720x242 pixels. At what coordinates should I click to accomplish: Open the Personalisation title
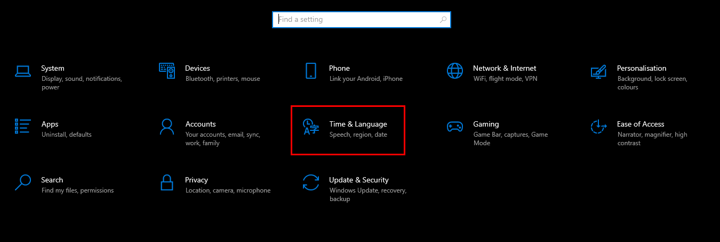[x=642, y=68]
